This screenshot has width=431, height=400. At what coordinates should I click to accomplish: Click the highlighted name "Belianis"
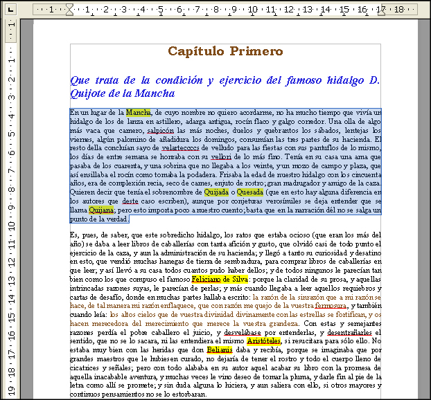click(220, 349)
